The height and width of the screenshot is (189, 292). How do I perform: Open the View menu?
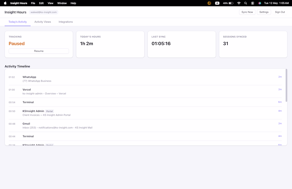point(50,3)
